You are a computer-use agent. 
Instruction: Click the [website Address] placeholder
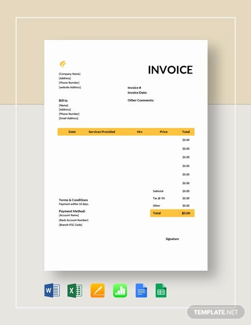[x=70, y=87]
